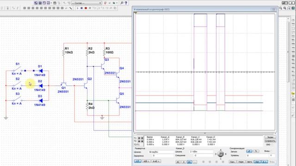Select diode D1 in the schematic
This screenshot has height=166, width=296.
pos(41,71)
